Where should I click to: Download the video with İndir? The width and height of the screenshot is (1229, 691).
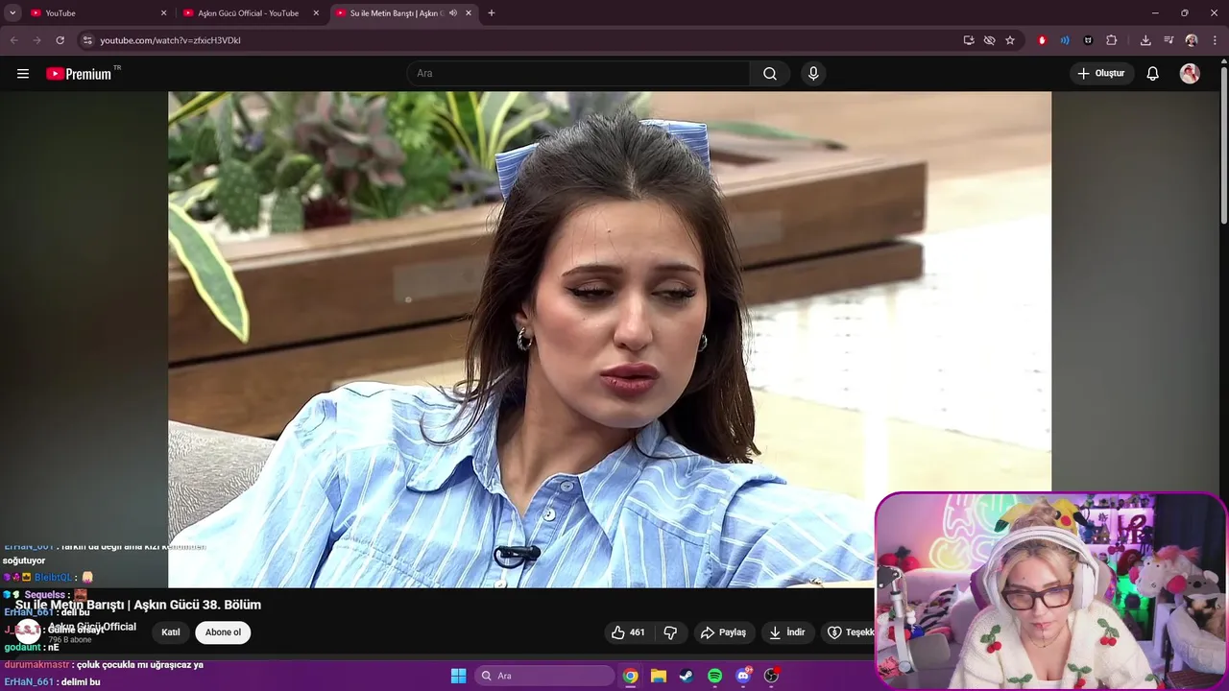[787, 632]
